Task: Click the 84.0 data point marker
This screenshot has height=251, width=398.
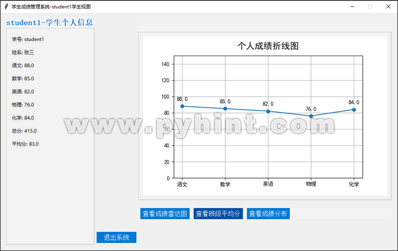Action: point(354,110)
